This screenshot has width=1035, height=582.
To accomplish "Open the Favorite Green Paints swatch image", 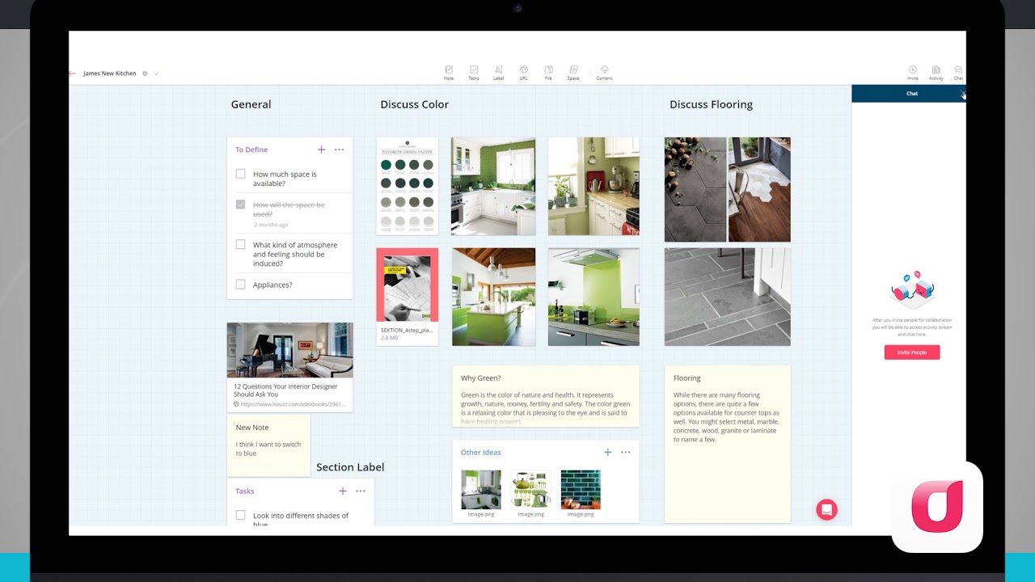I will coord(408,186).
